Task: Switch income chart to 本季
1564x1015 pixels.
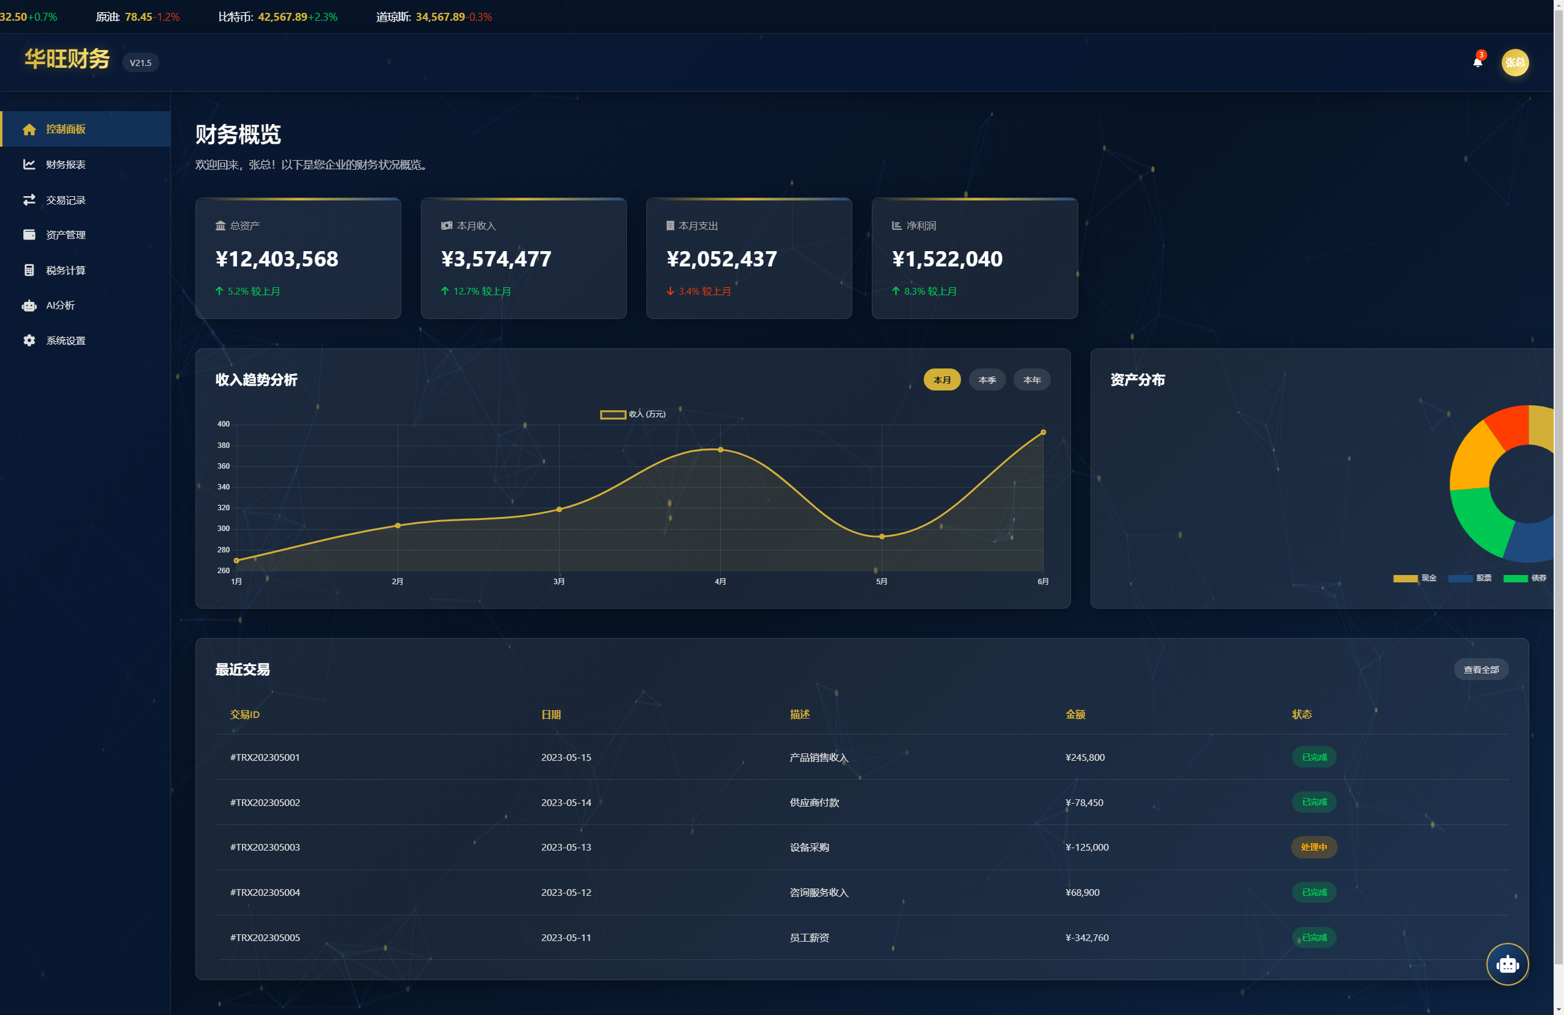Action: 987,380
